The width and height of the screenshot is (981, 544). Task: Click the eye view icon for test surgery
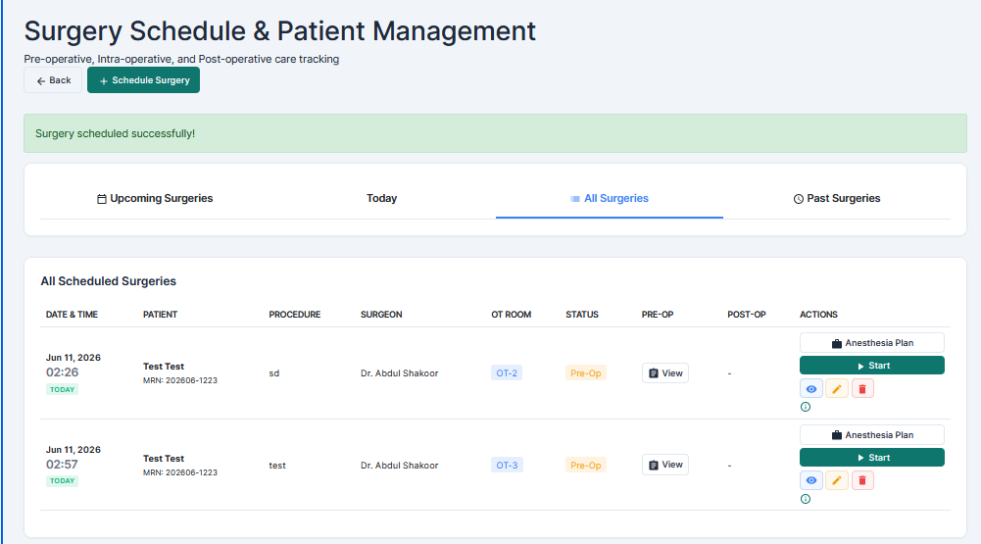(810, 480)
